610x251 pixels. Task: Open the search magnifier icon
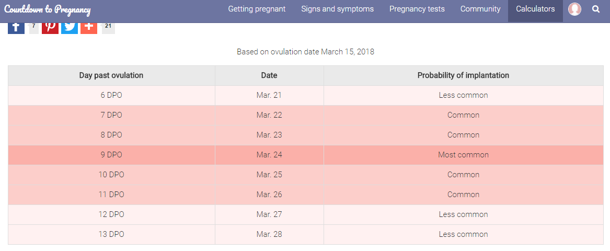click(595, 9)
